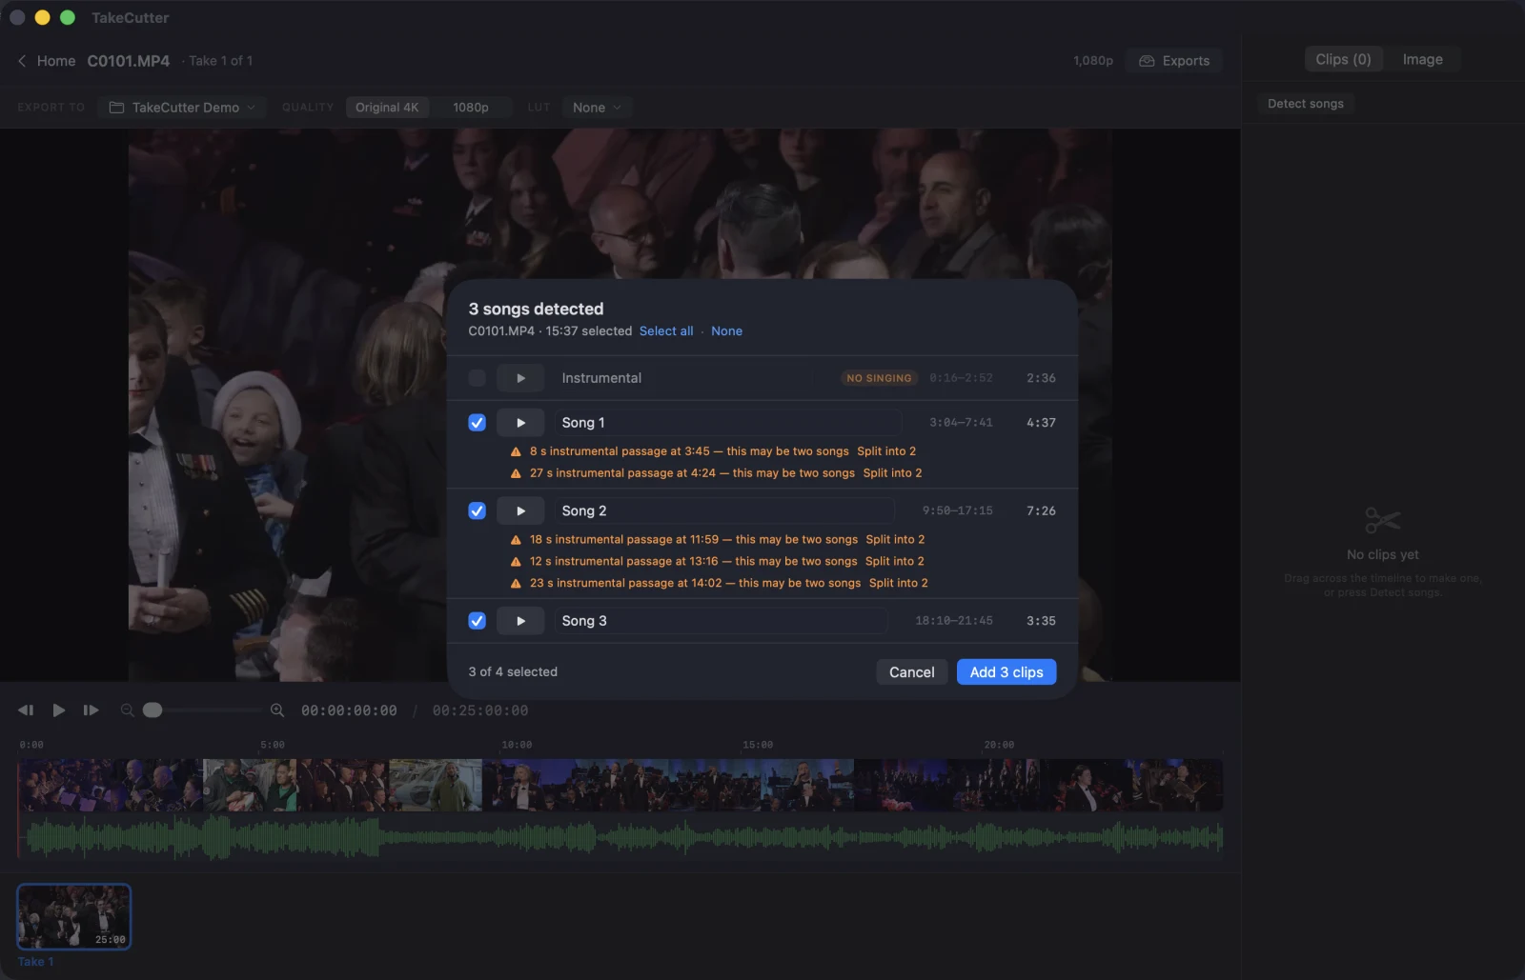1525x980 pixels.
Task: Switch to Clips (0) tab
Action: click(x=1343, y=59)
